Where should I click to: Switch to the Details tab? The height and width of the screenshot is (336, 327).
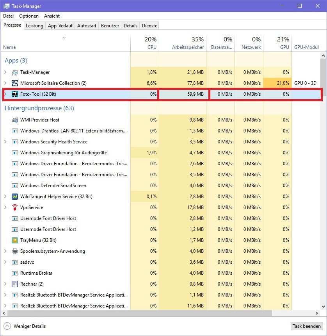130,26
